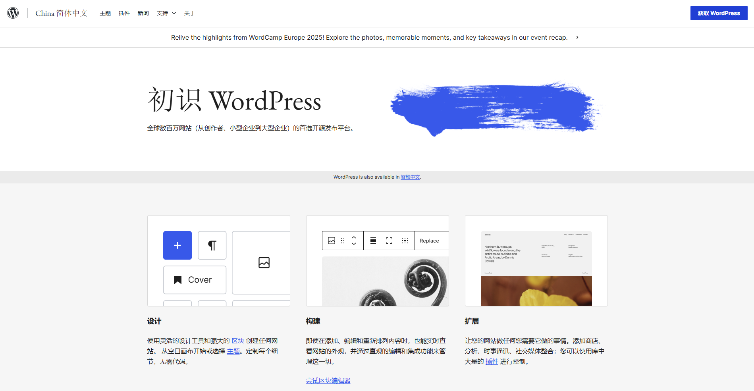Image resolution: width=754 pixels, height=391 pixels.
Task: Click the Cover block with bookmark icon
Action: [x=195, y=280]
